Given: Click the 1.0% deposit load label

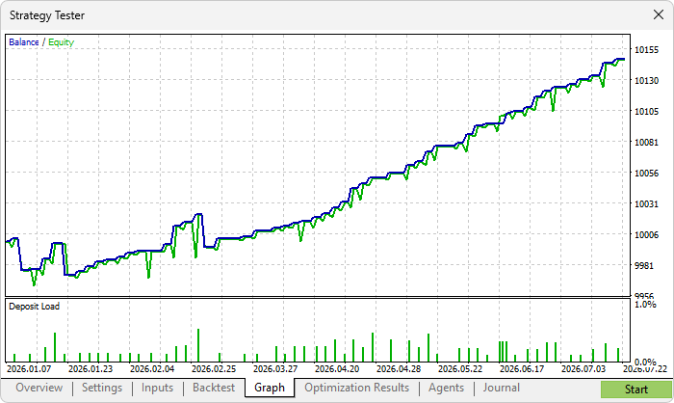Looking at the screenshot, I should pyautogui.click(x=645, y=305).
